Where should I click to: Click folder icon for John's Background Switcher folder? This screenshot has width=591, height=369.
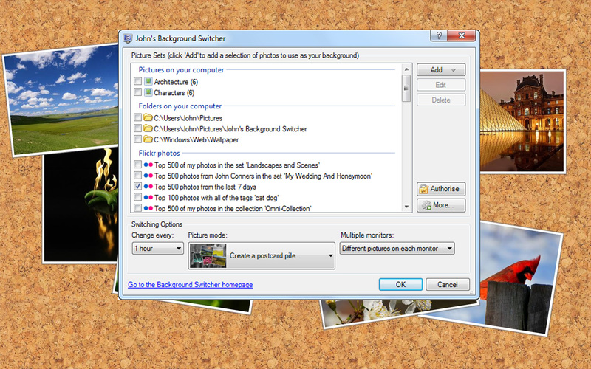(148, 128)
